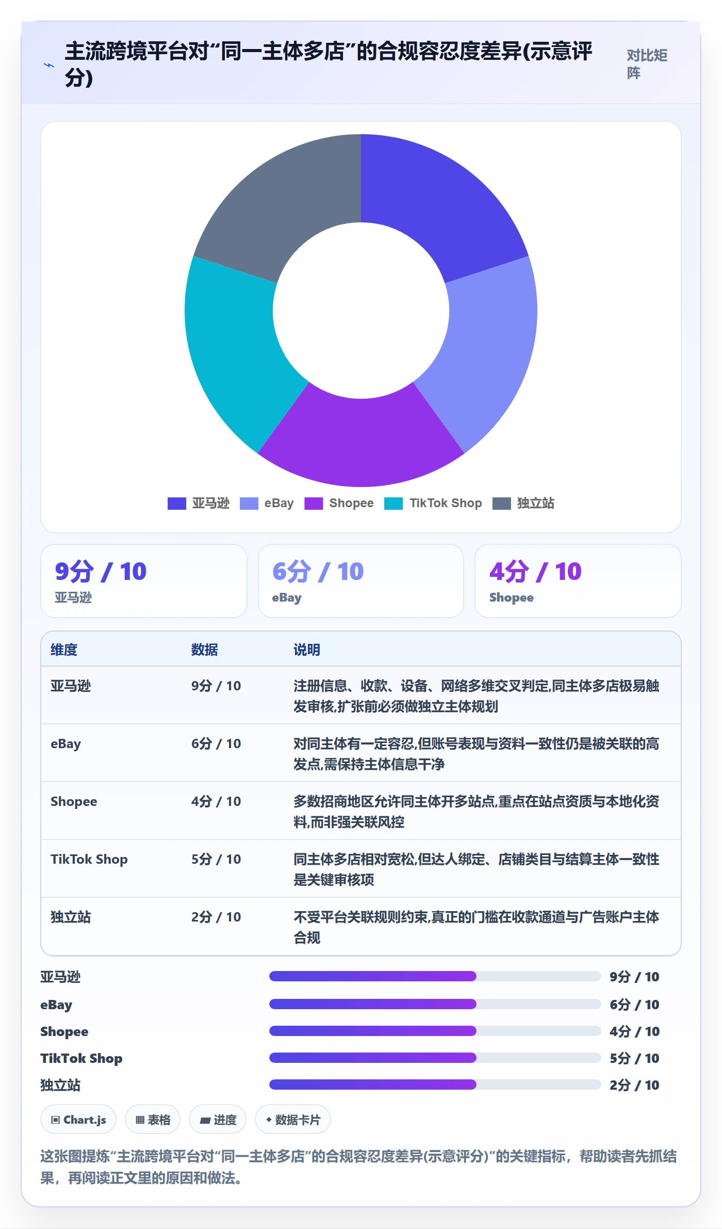Click 亚马逊 in the table's first column
The width and height of the screenshot is (722, 1229).
[71, 686]
